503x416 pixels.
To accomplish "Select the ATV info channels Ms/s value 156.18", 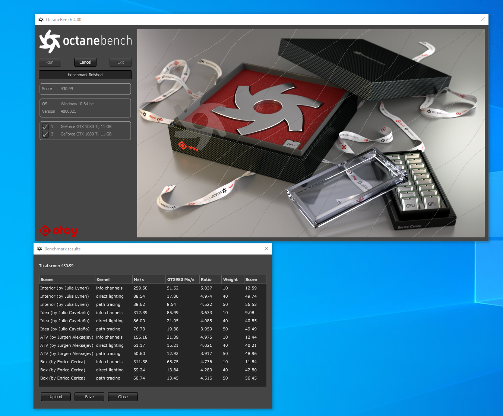I will coord(140,337).
